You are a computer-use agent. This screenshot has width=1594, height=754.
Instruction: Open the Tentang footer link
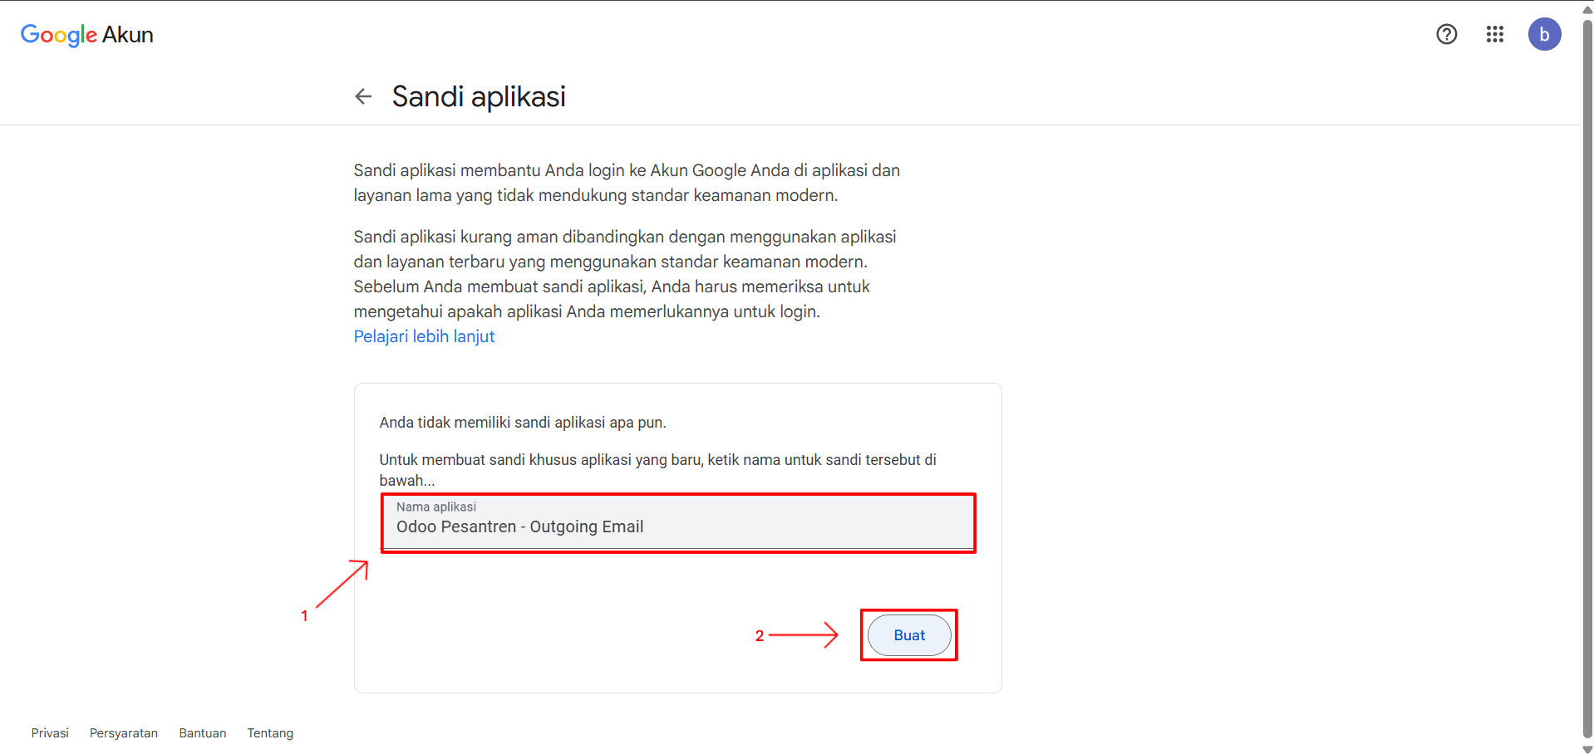[x=270, y=733]
